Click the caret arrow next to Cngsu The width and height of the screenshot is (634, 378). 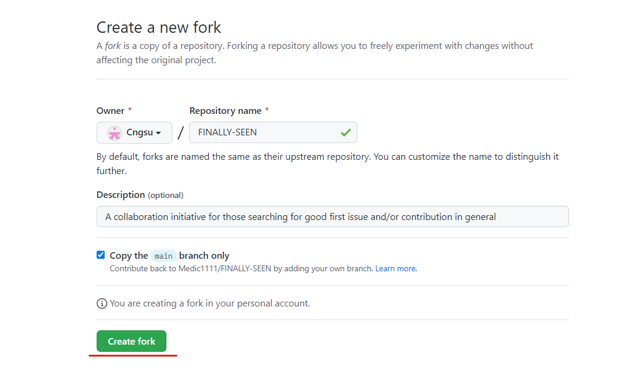[159, 133]
